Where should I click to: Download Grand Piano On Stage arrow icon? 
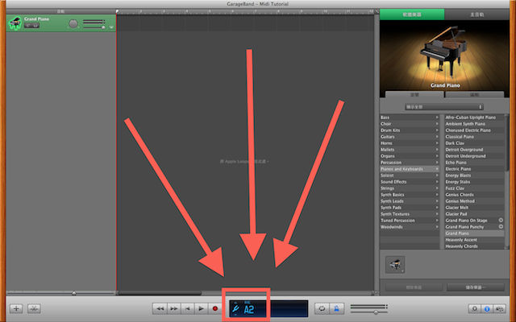(501, 220)
